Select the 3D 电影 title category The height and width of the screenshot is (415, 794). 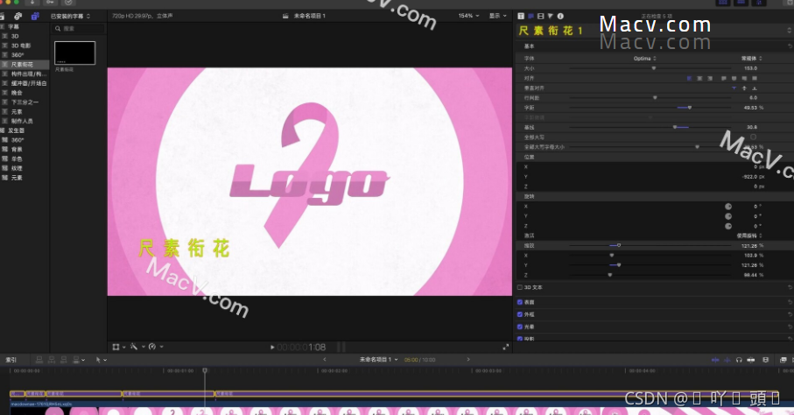(21, 46)
